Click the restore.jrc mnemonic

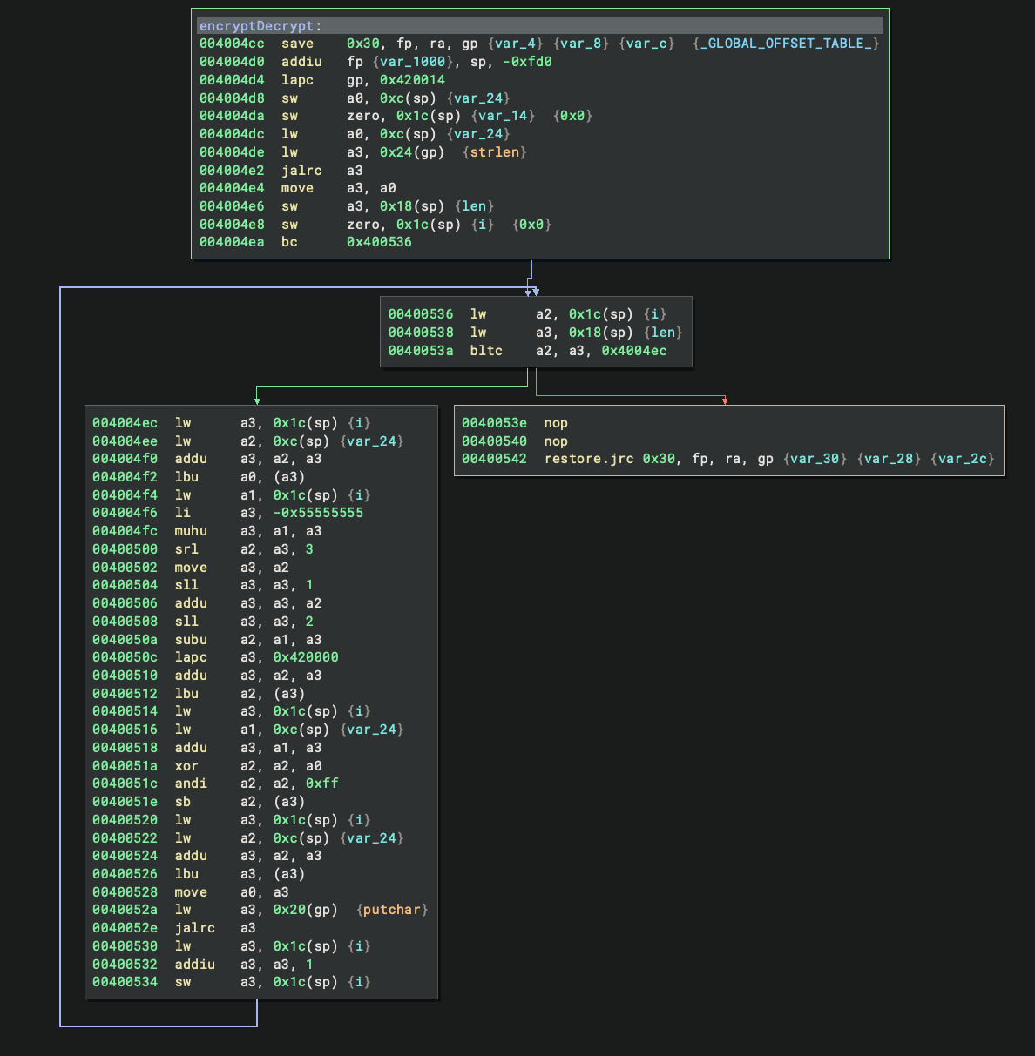click(x=589, y=459)
